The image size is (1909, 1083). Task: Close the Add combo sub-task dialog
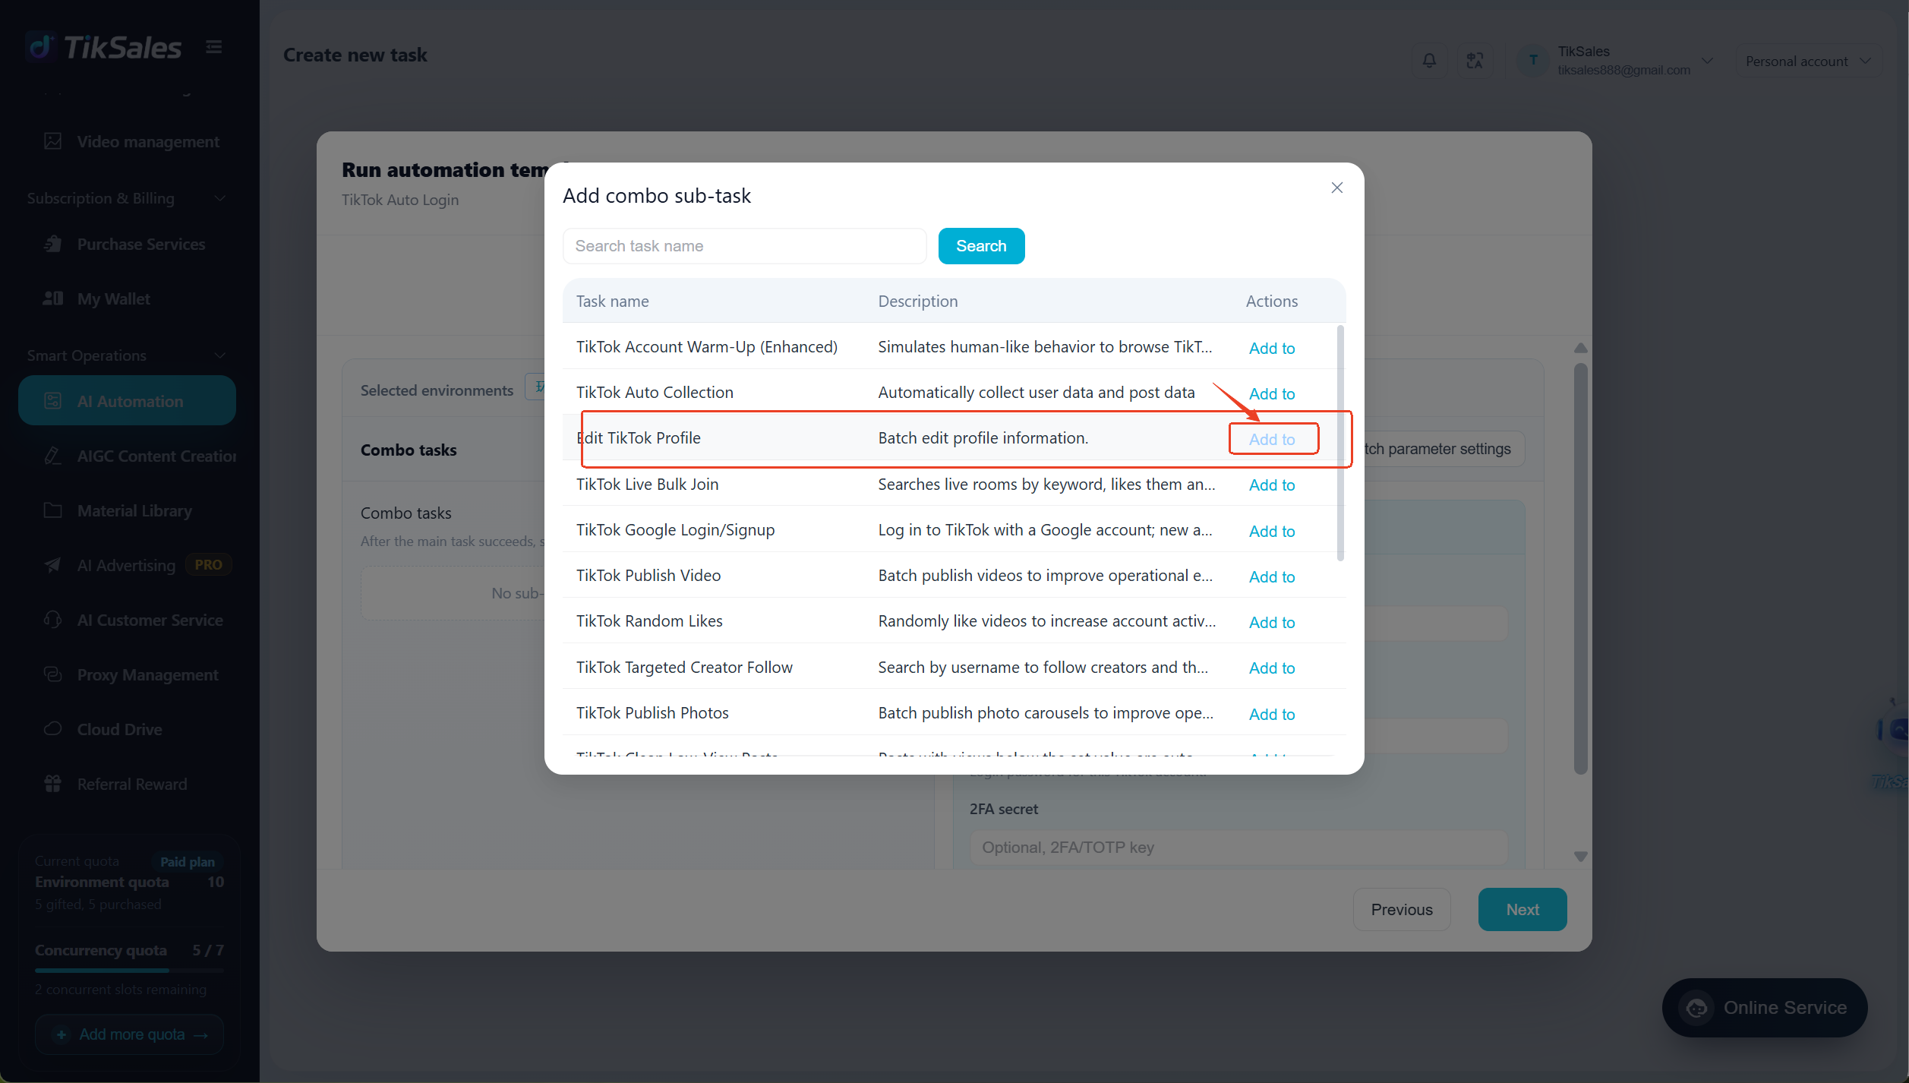coord(1337,188)
